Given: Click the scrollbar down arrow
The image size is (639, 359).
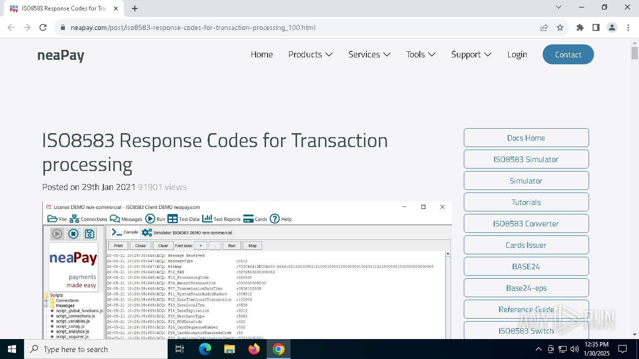Looking at the screenshot, I should point(635,335).
